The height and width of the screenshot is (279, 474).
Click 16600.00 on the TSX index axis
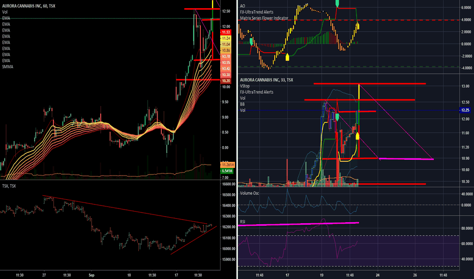pos(228,184)
